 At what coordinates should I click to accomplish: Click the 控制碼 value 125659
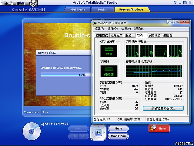(178, 86)
